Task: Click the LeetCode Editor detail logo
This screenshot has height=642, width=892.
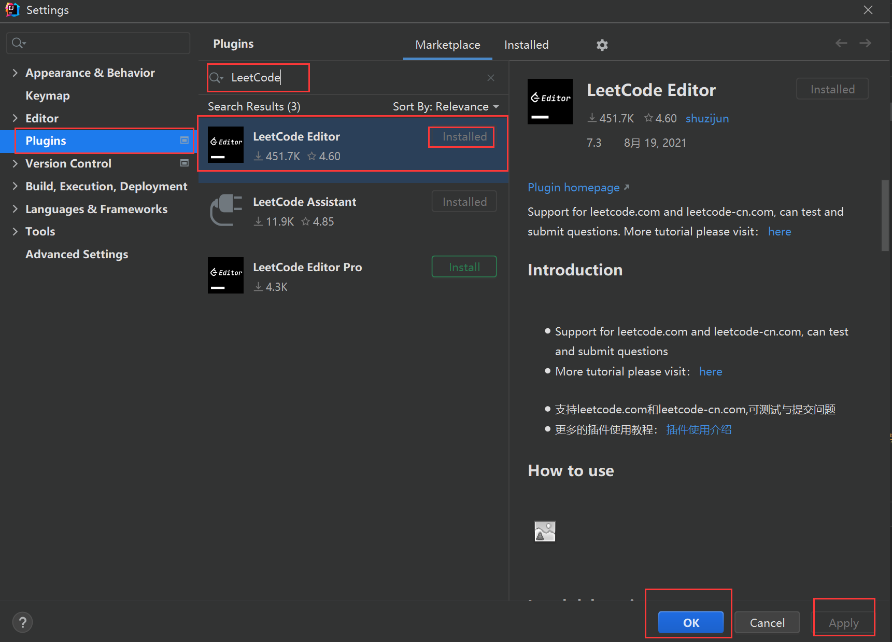Action: coord(550,102)
